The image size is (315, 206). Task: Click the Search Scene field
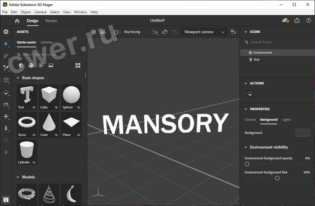point(278,42)
